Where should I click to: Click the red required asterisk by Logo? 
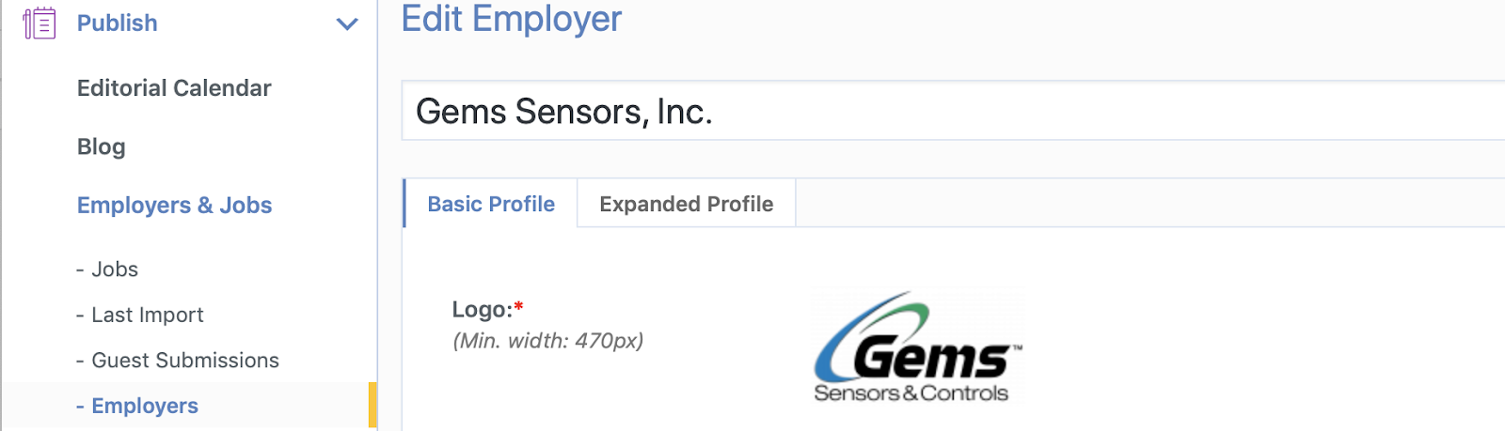coord(518,307)
